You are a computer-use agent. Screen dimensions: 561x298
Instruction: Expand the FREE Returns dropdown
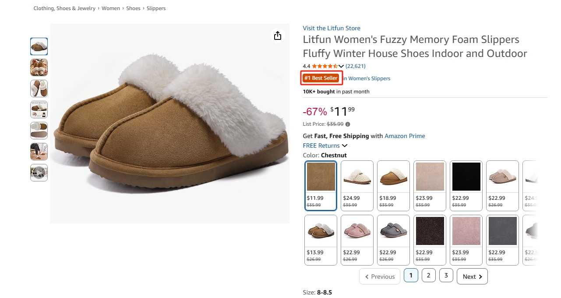(x=345, y=145)
